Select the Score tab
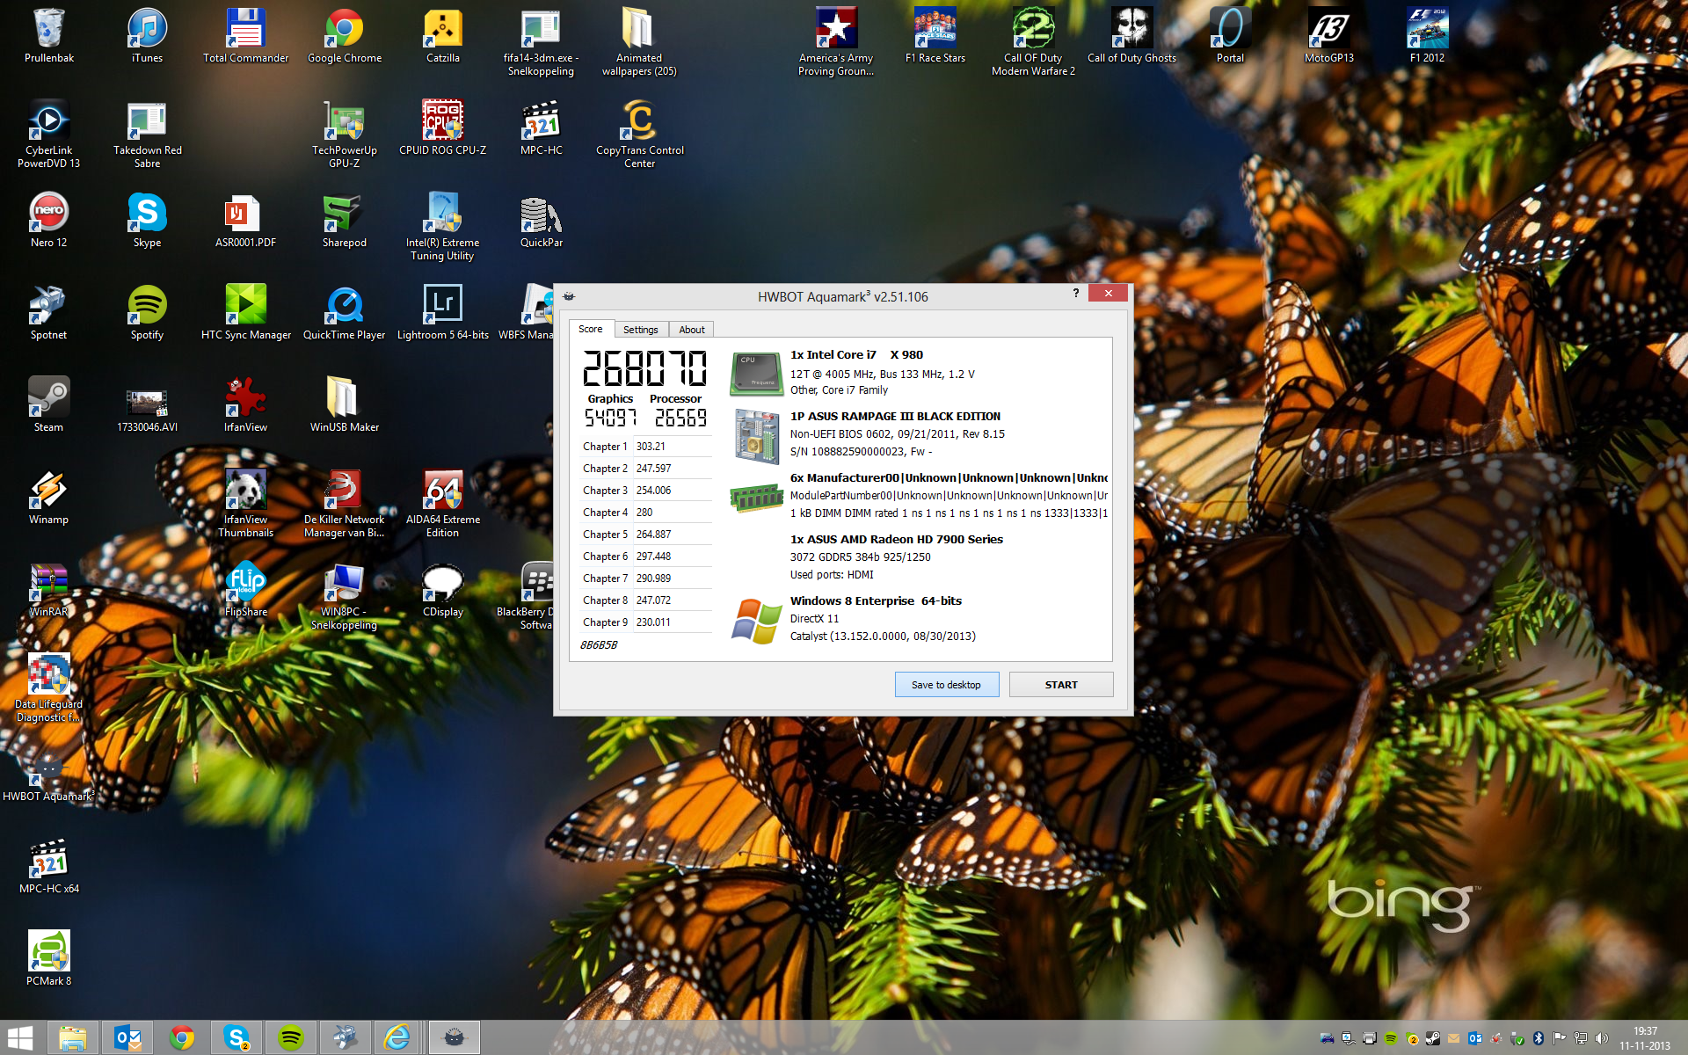This screenshot has width=1688, height=1055. pos(591,329)
